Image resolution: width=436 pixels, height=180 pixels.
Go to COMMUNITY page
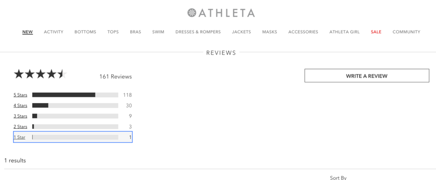click(x=406, y=32)
